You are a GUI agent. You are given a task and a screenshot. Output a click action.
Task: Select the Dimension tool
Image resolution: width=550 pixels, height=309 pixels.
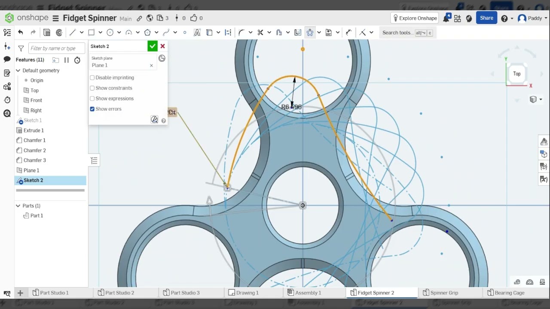[348, 33]
